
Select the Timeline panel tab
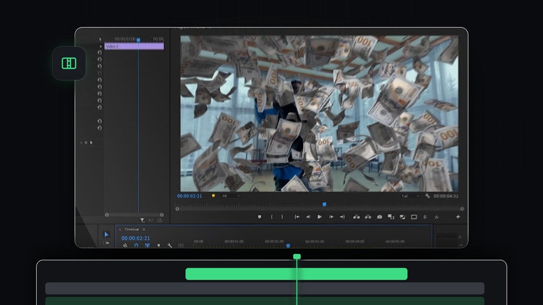132,229
